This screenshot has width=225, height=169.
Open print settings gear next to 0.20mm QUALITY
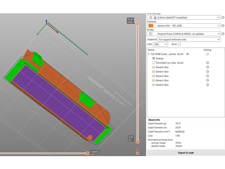pyautogui.click(x=222, y=17)
